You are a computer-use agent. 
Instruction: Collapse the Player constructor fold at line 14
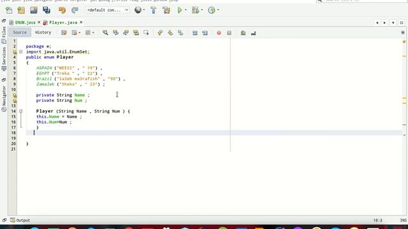point(21,111)
